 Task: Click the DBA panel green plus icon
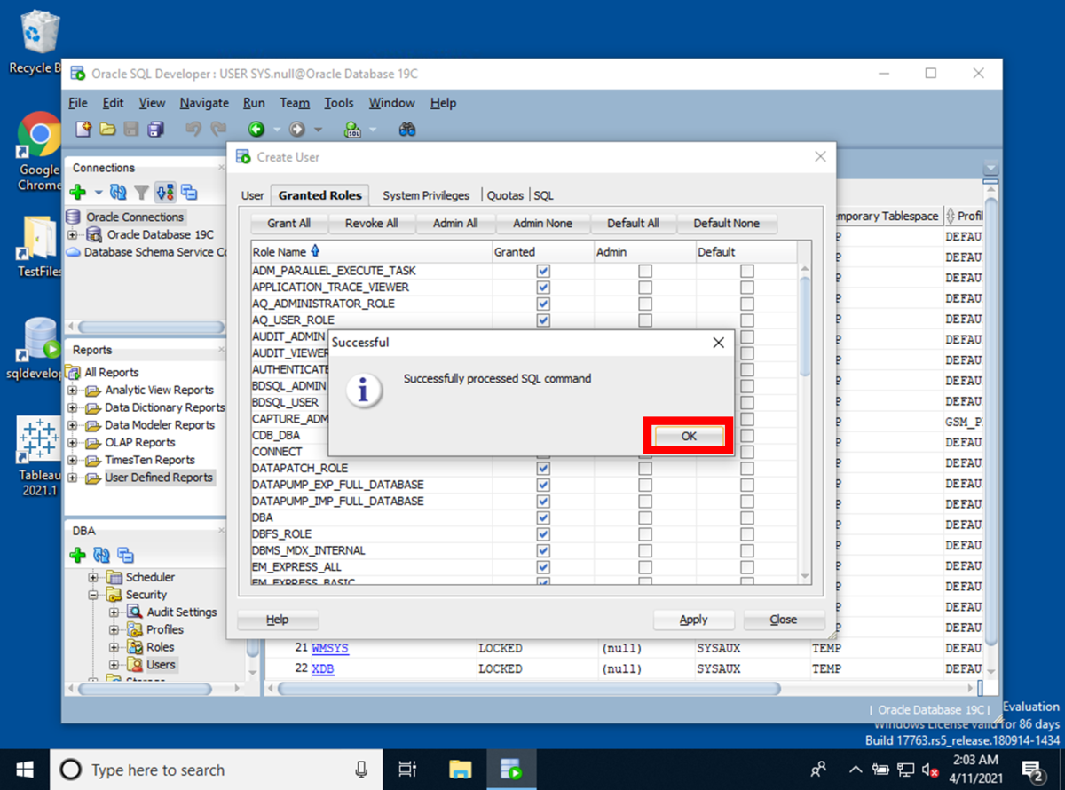pyautogui.click(x=77, y=555)
